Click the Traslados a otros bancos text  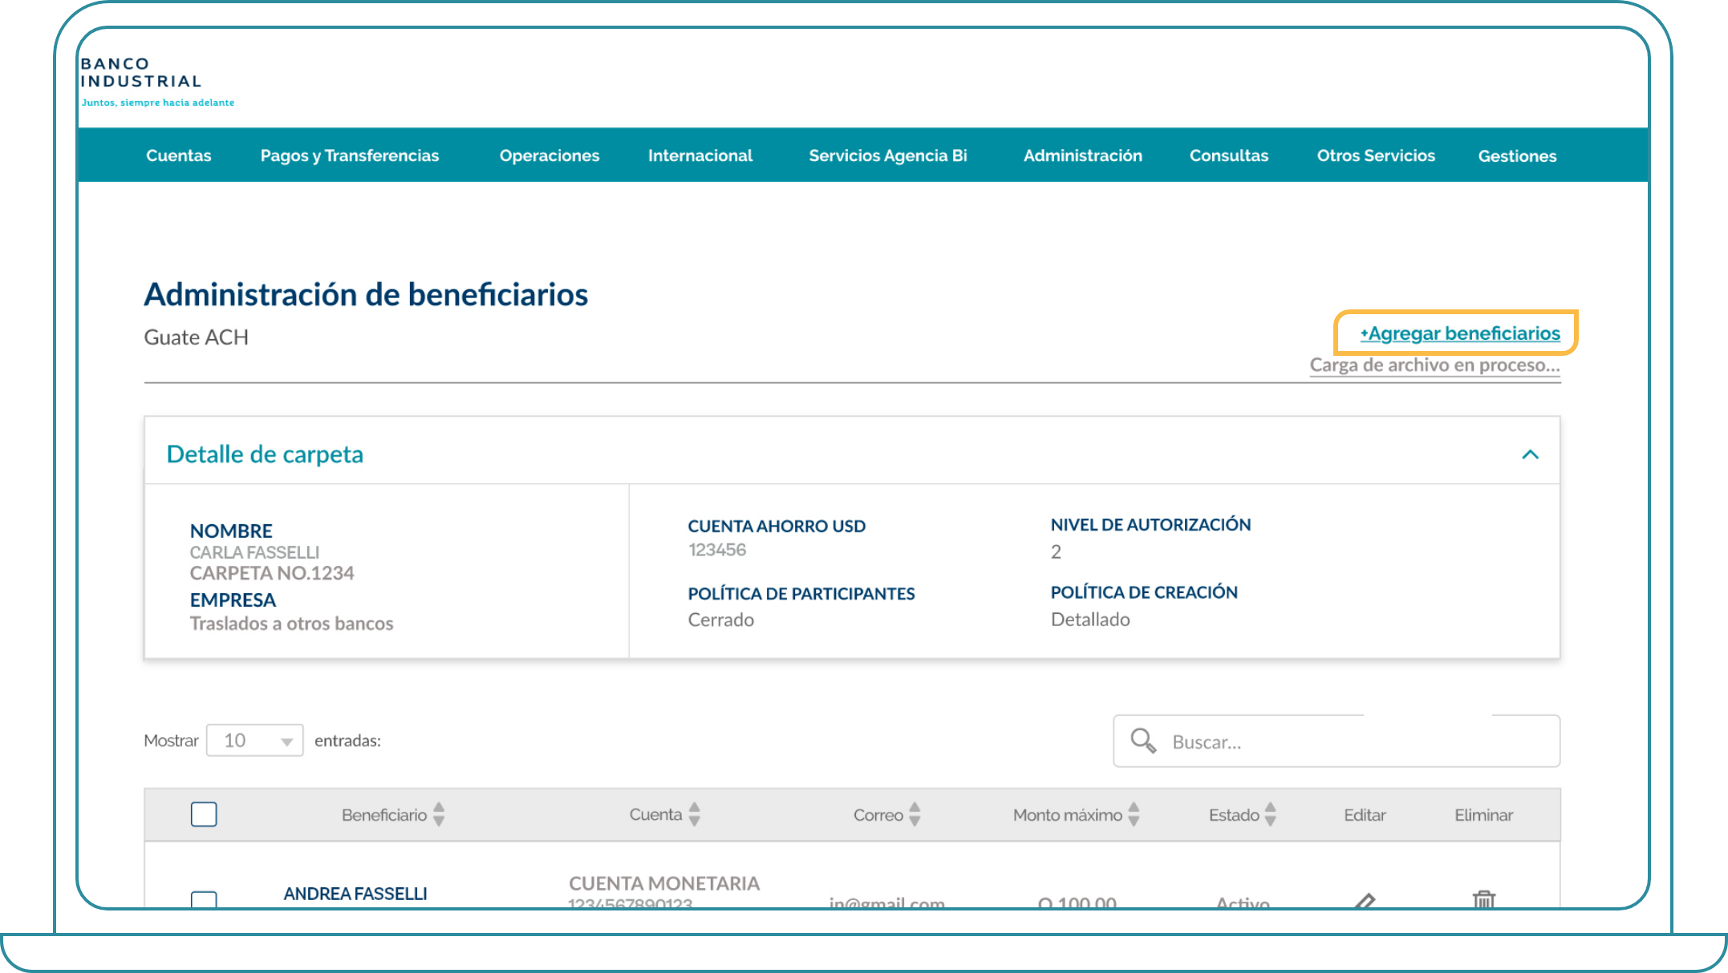tap(291, 624)
